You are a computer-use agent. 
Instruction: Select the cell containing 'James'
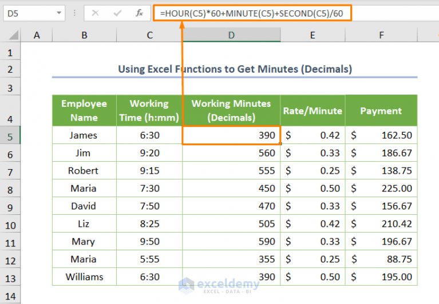coord(84,135)
